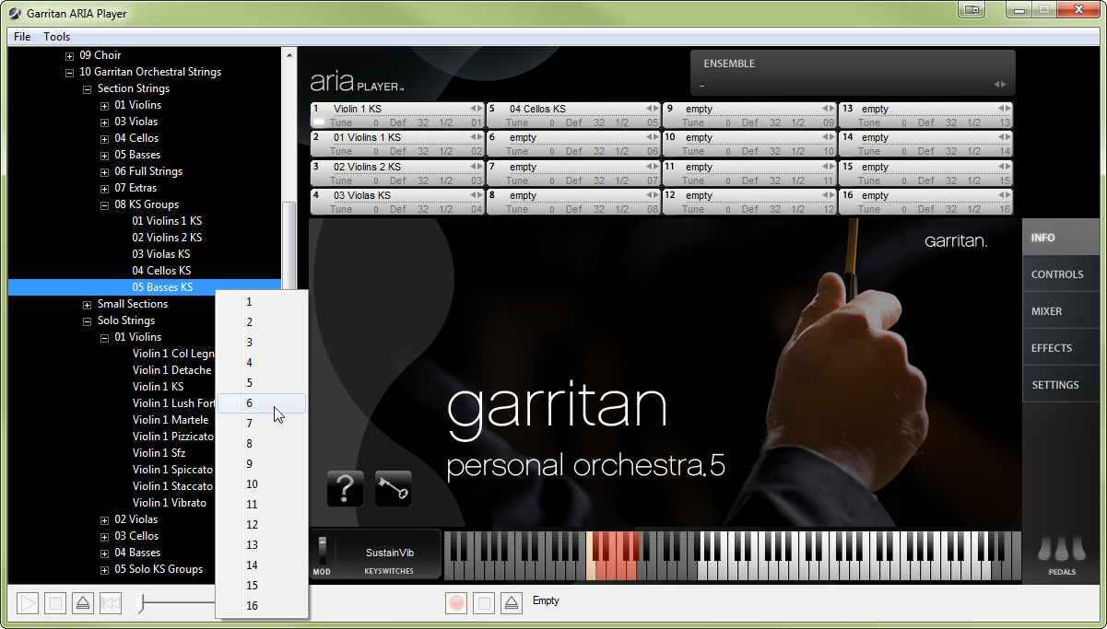Screen dimensions: 1107x629
Task: Expand the 03 Cellos solo folder
Action: point(105,536)
